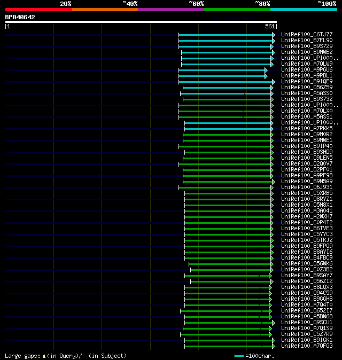Click hit label UniRef100_A5ASS0
The image size is (342, 360).
coord(307,93)
